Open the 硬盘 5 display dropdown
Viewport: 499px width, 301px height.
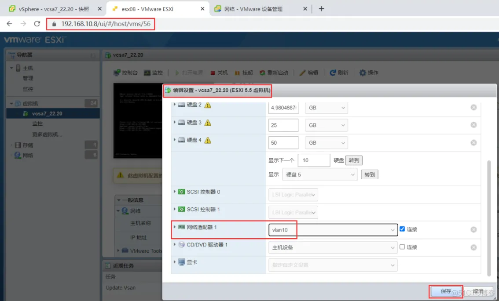[319, 174]
